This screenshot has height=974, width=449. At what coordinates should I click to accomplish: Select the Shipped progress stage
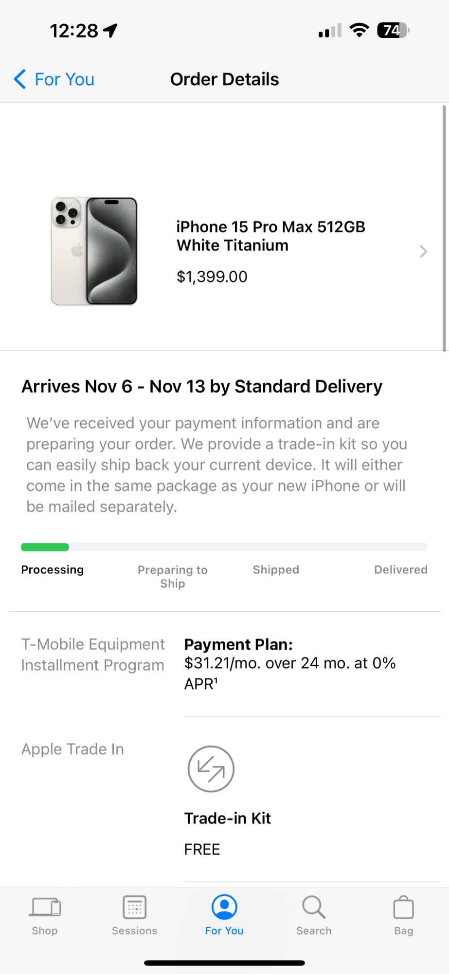(x=276, y=570)
